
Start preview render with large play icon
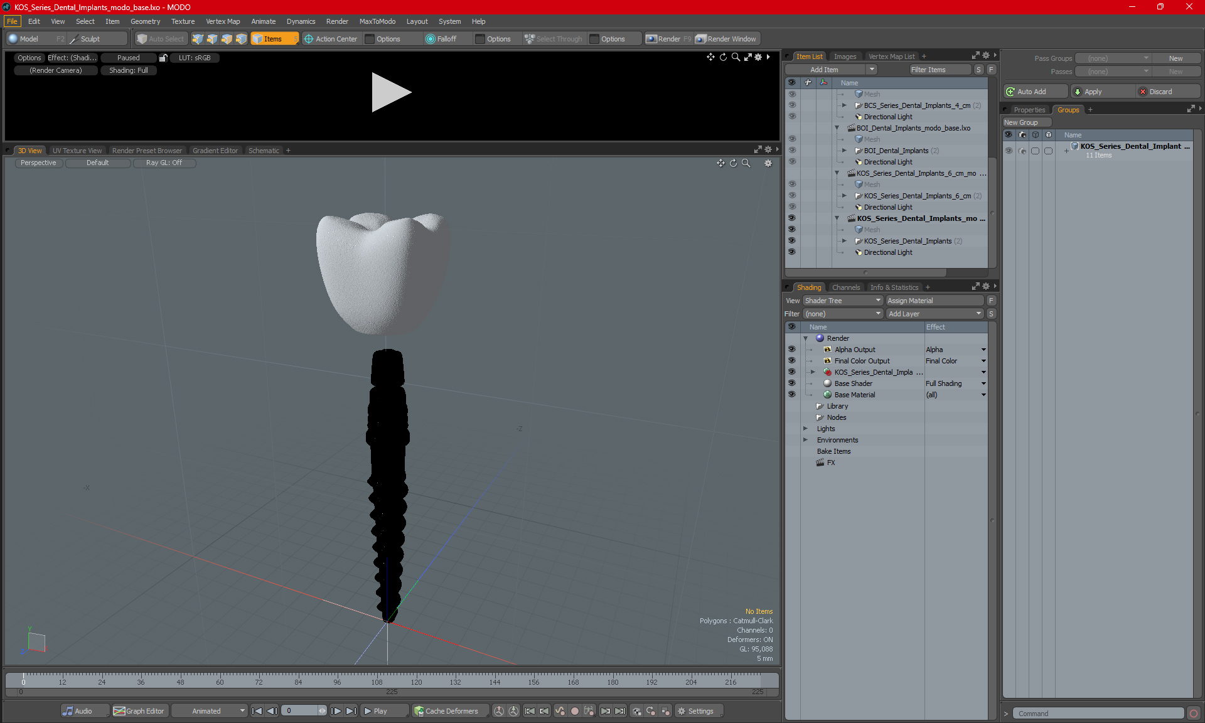click(x=390, y=92)
